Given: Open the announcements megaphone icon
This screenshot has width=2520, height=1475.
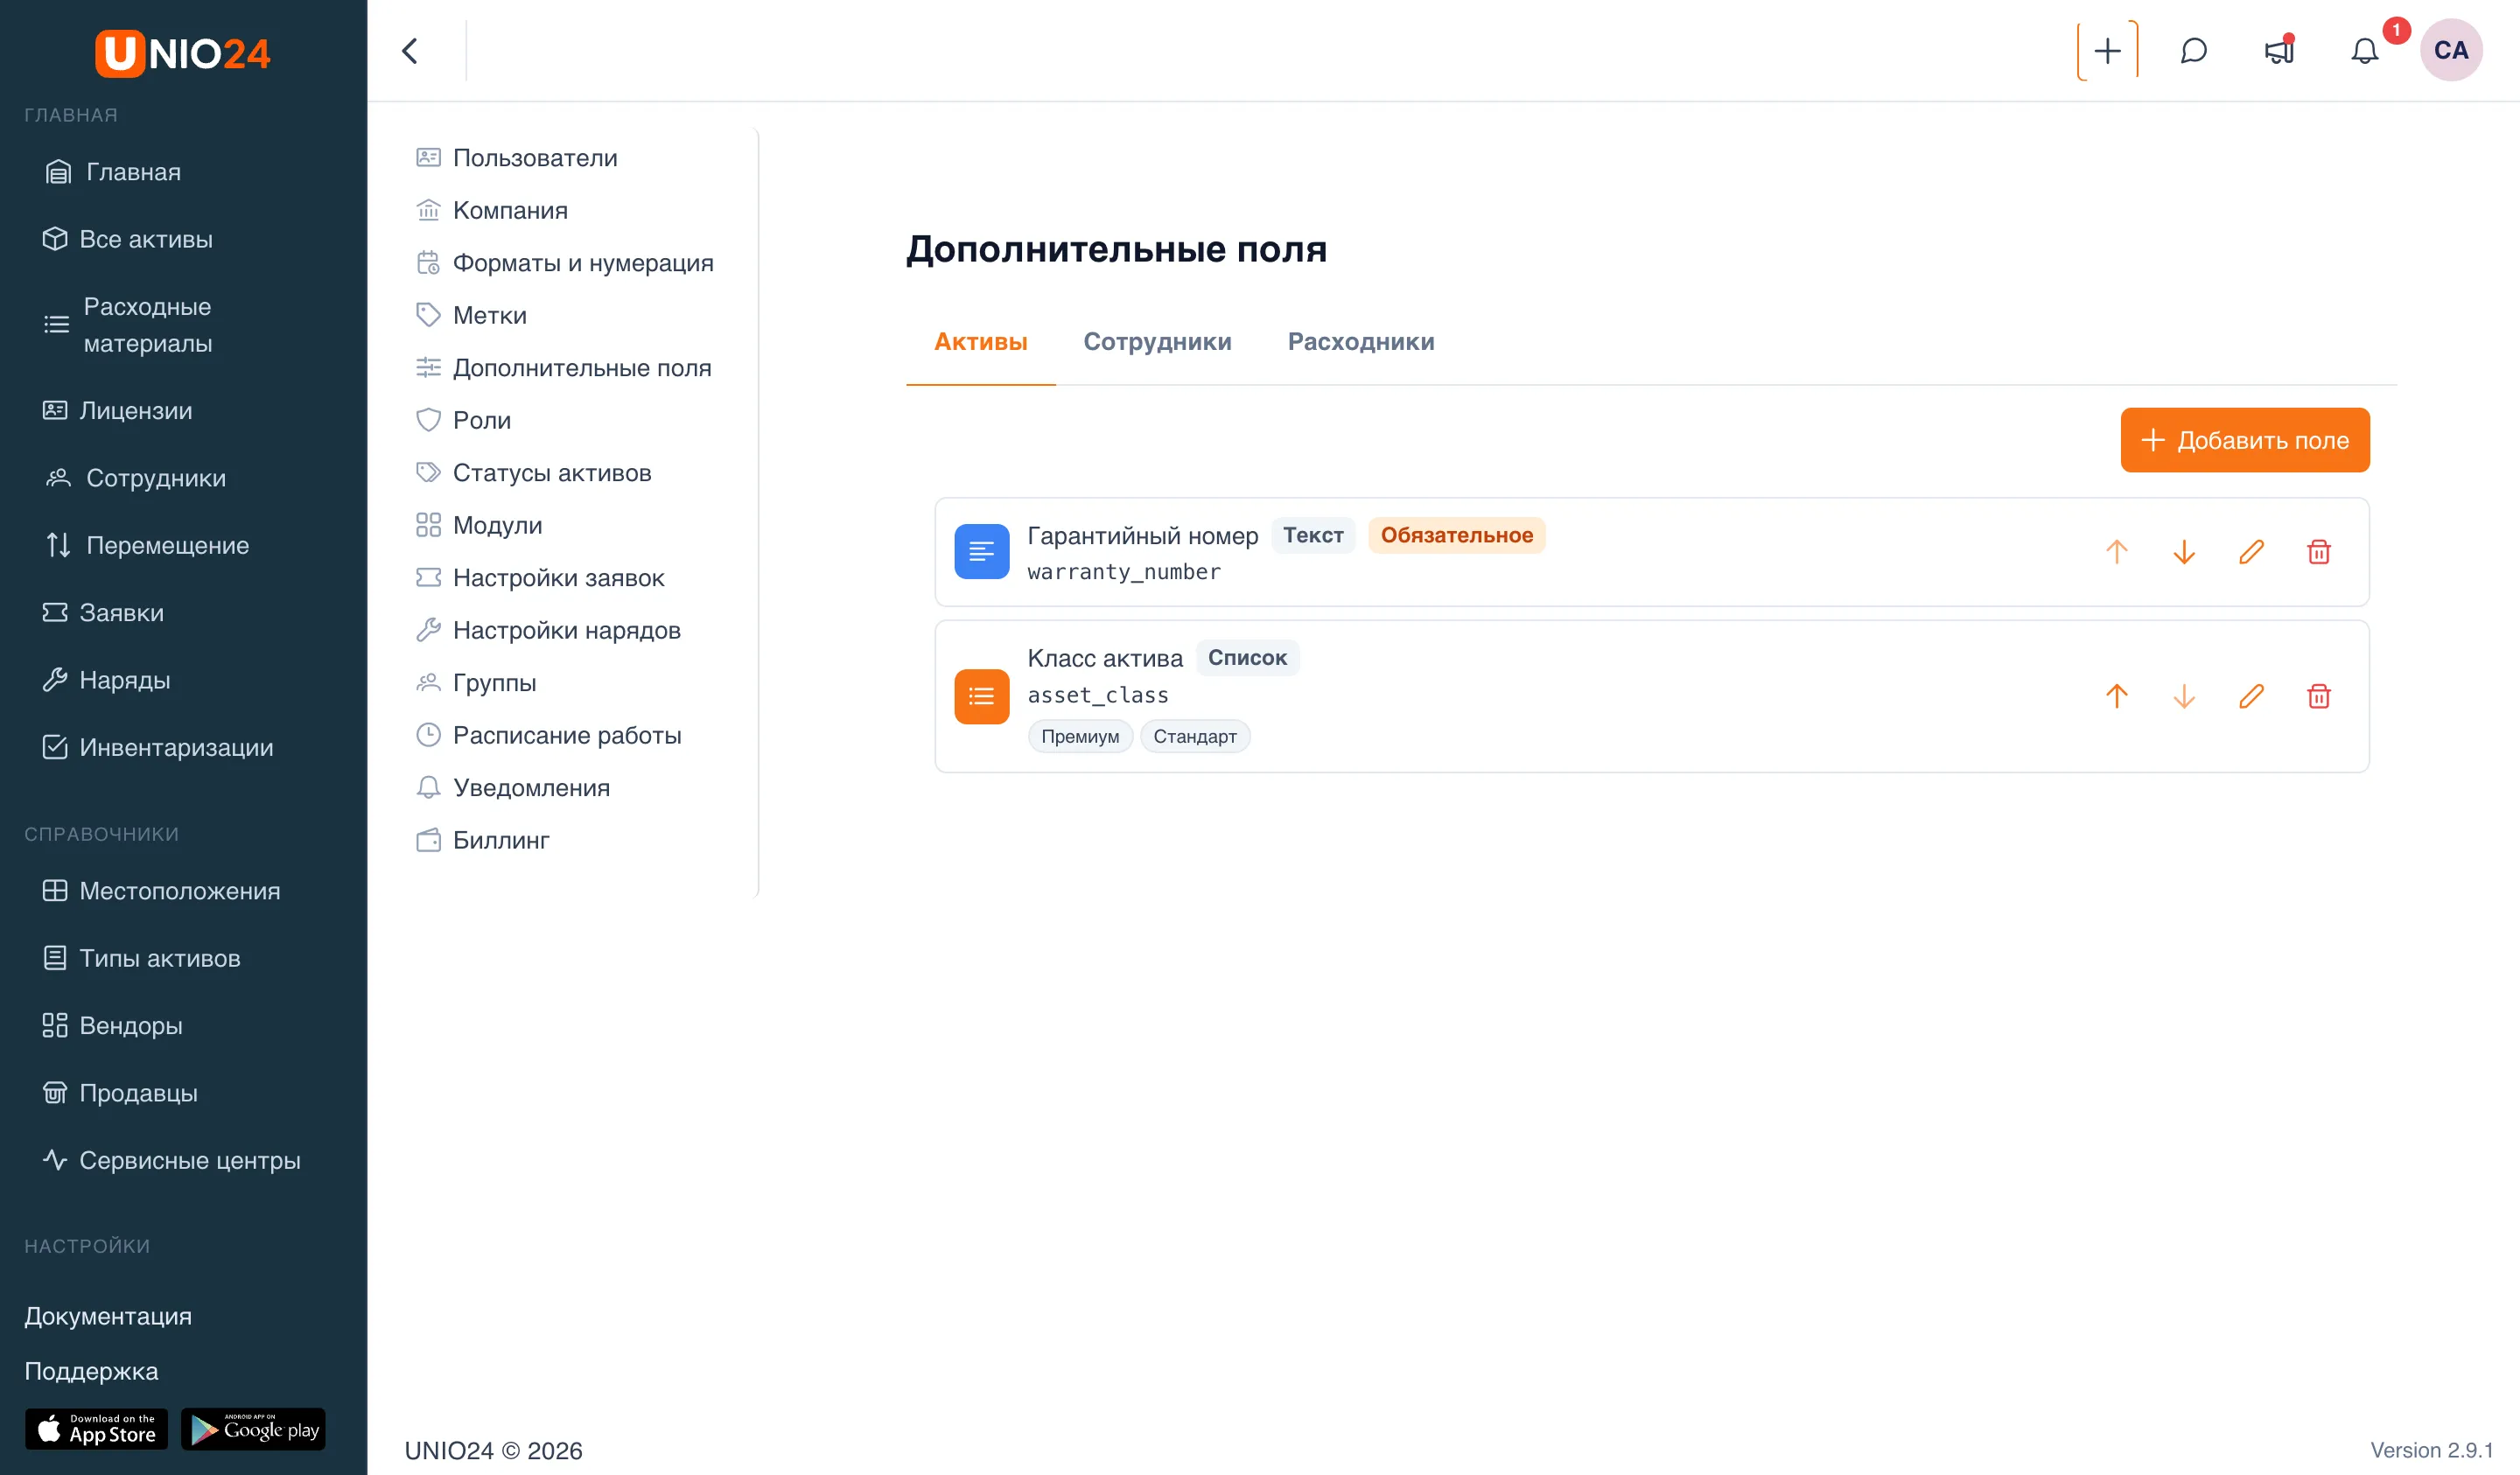Looking at the screenshot, I should coord(2279,50).
